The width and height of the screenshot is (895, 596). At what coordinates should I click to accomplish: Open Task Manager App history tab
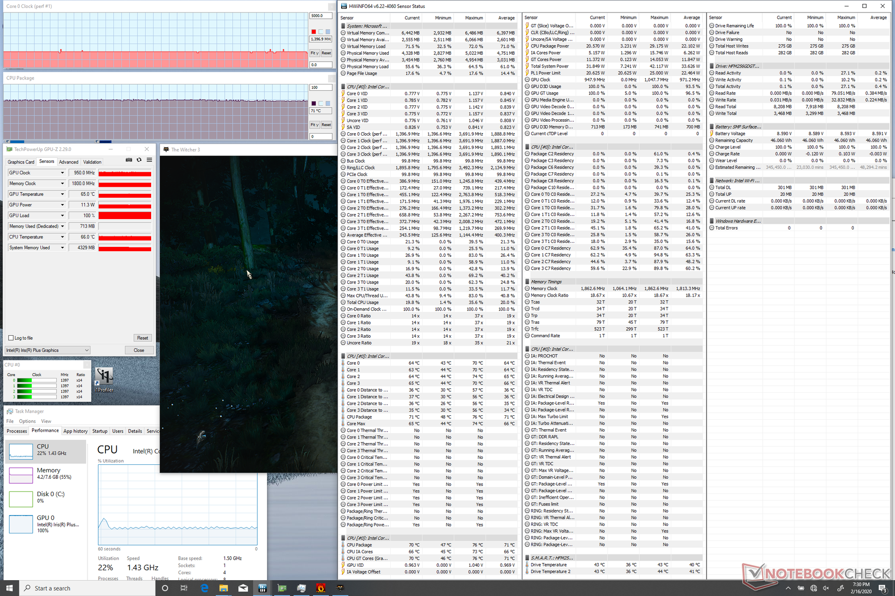coord(76,431)
